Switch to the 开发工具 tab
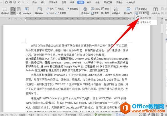Viewport: 167px width, 116px height. click(108, 2)
